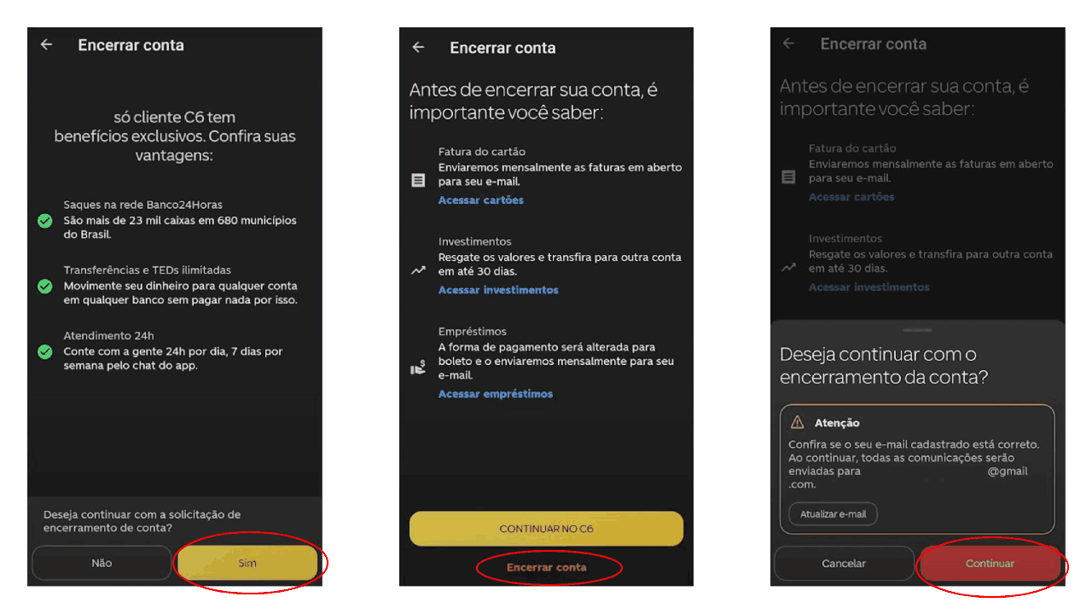1092x614 pixels.
Task: Click green check beside Saques na rede Banco24Horas
Action: pos(45,221)
